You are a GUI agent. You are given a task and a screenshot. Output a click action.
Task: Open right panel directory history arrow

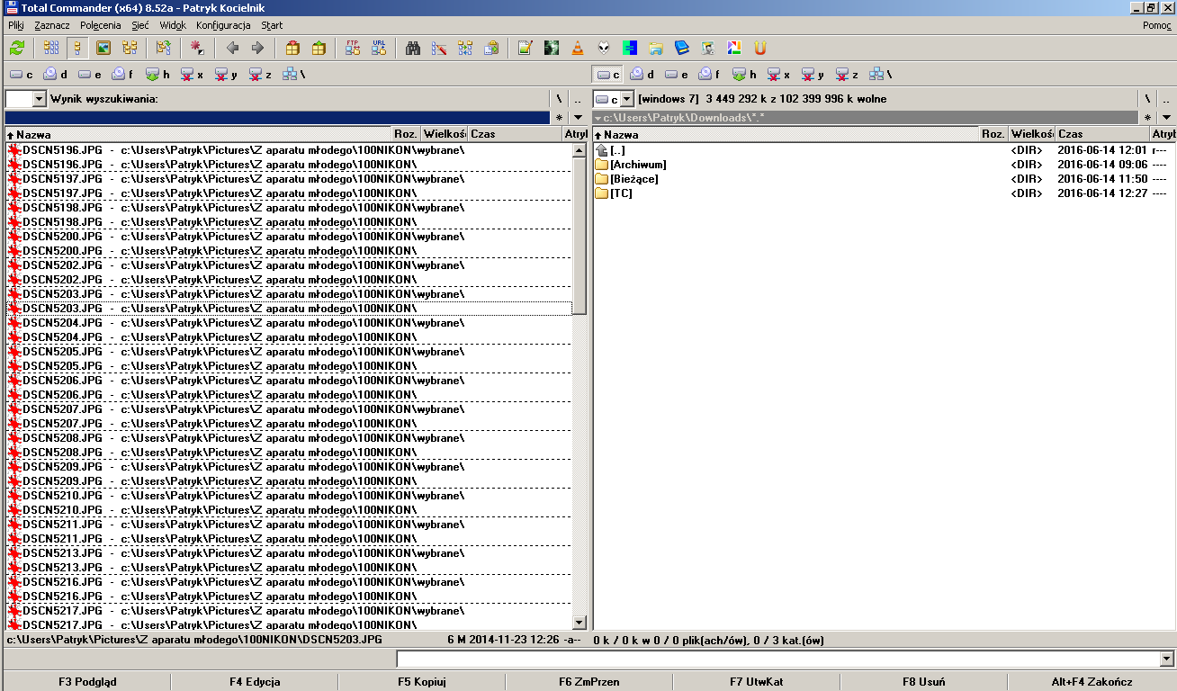(x=1166, y=118)
